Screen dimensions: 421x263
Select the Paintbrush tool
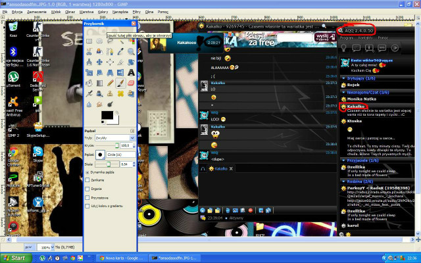120,84
